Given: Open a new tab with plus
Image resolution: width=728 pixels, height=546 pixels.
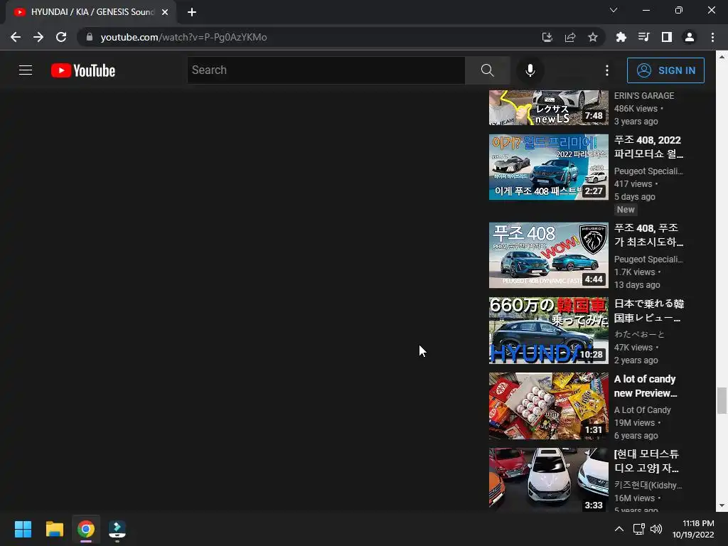Looking at the screenshot, I should (192, 12).
